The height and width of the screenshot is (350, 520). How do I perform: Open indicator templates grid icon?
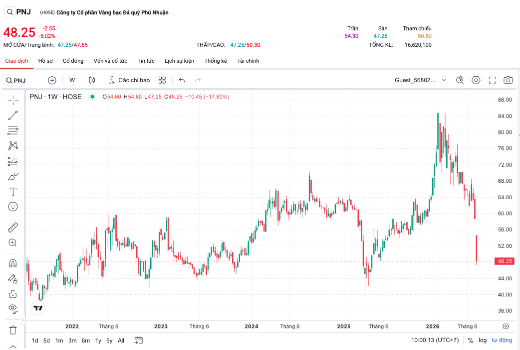coord(162,80)
